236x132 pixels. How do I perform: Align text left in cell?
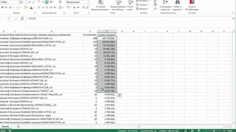[x=39, y=7]
